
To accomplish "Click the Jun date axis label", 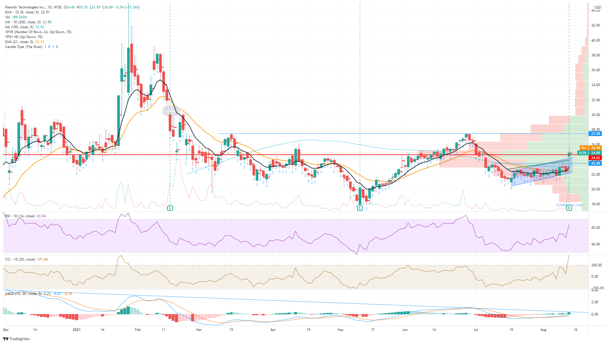I will point(405,330).
